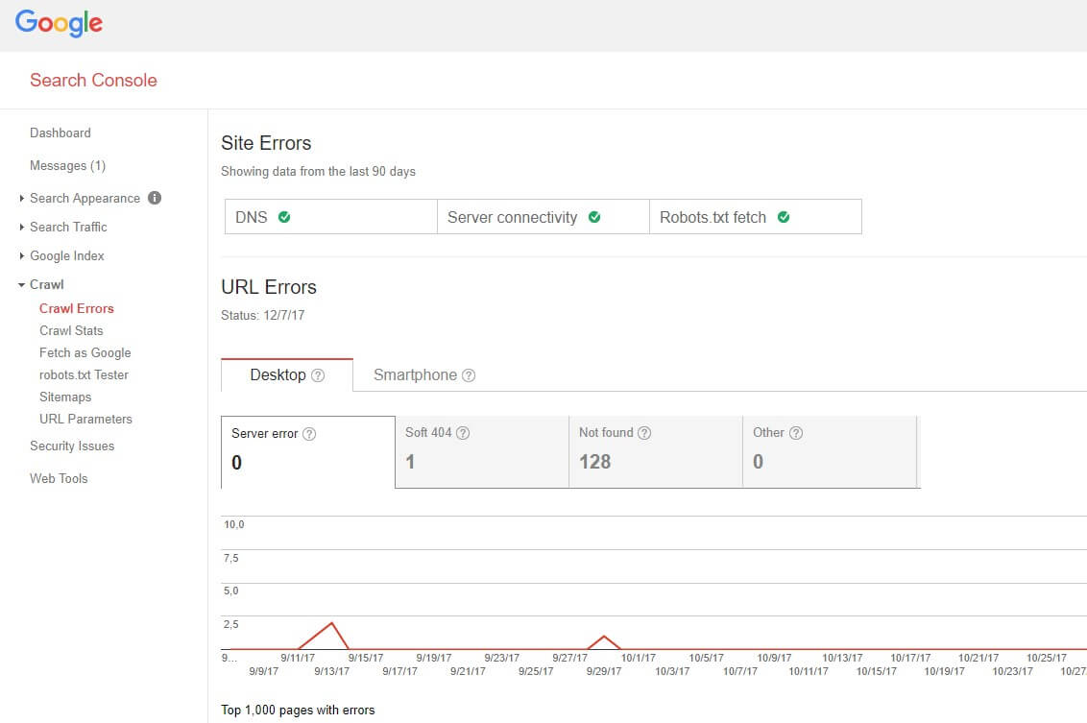Image resolution: width=1087 pixels, height=723 pixels.
Task: Open the Search Console home link
Action: (x=93, y=81)
